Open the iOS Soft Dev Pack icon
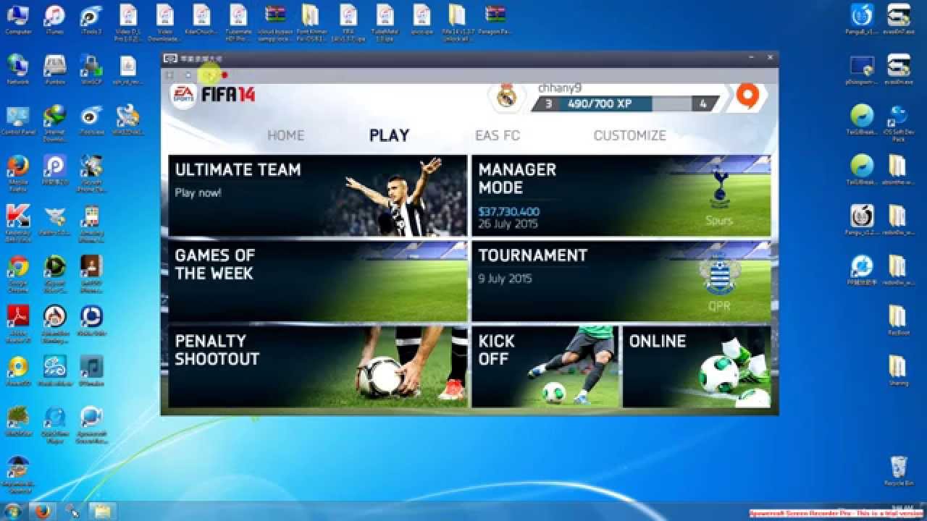Viewport: 927px width, 521px height. point(898,123)
